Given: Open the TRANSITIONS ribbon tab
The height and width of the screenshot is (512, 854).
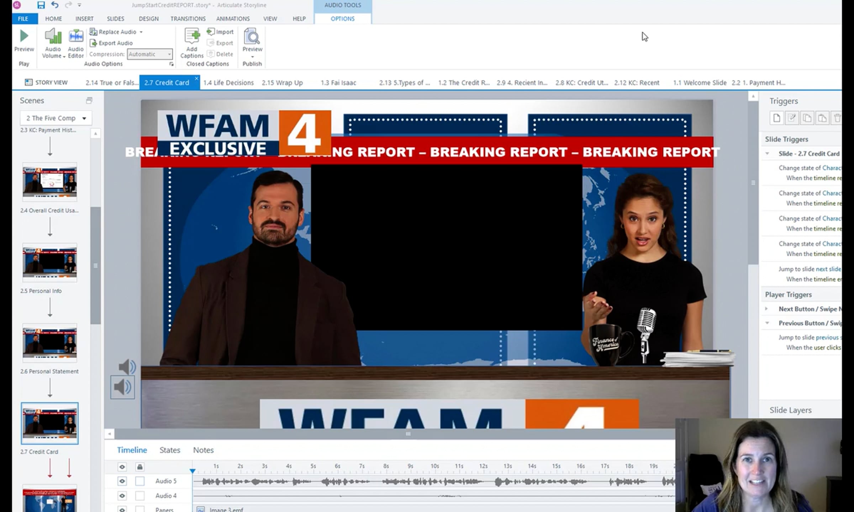Looking at the screenshot, I should pyautogui.click(x=188, y=18).
